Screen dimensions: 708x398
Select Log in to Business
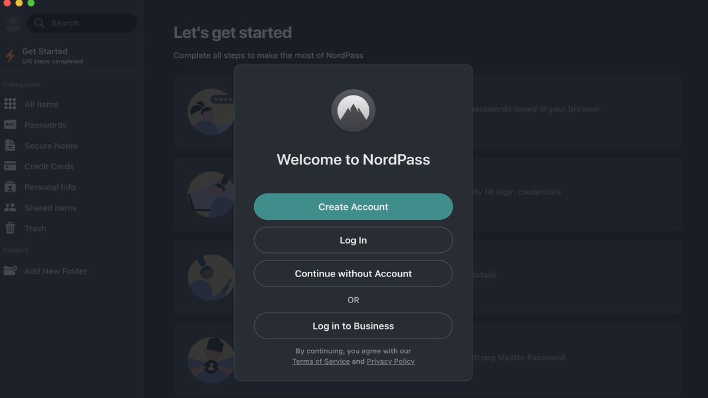(353, 325)
